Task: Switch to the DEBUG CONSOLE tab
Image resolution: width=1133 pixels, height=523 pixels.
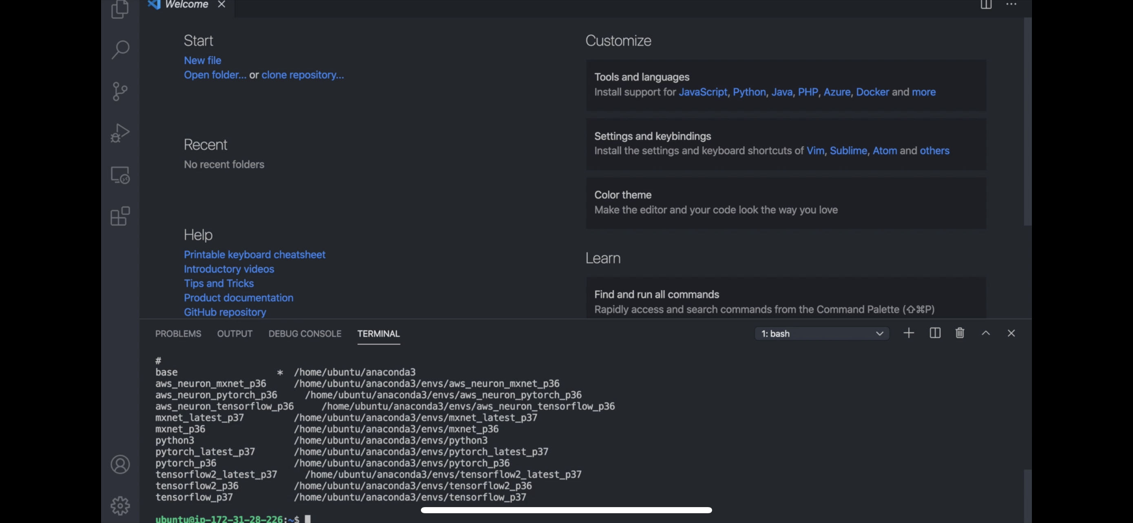Action: [305, 334]
